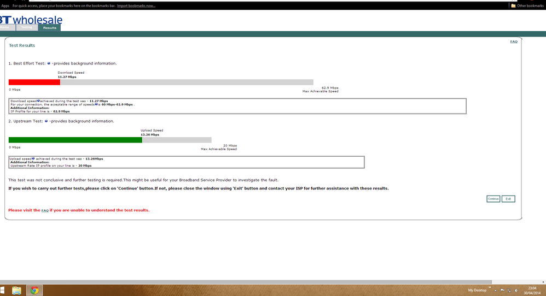
Task: Click info icon beside Best Effort Test
Action: (x=49, y=63)
